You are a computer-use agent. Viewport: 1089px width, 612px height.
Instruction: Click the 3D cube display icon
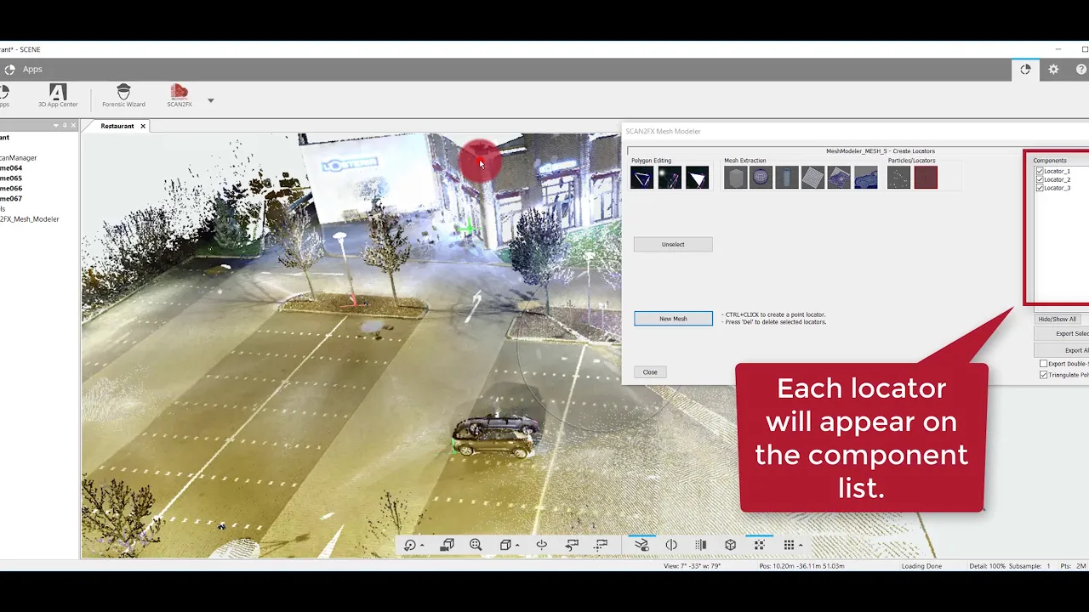coord(730,545)
